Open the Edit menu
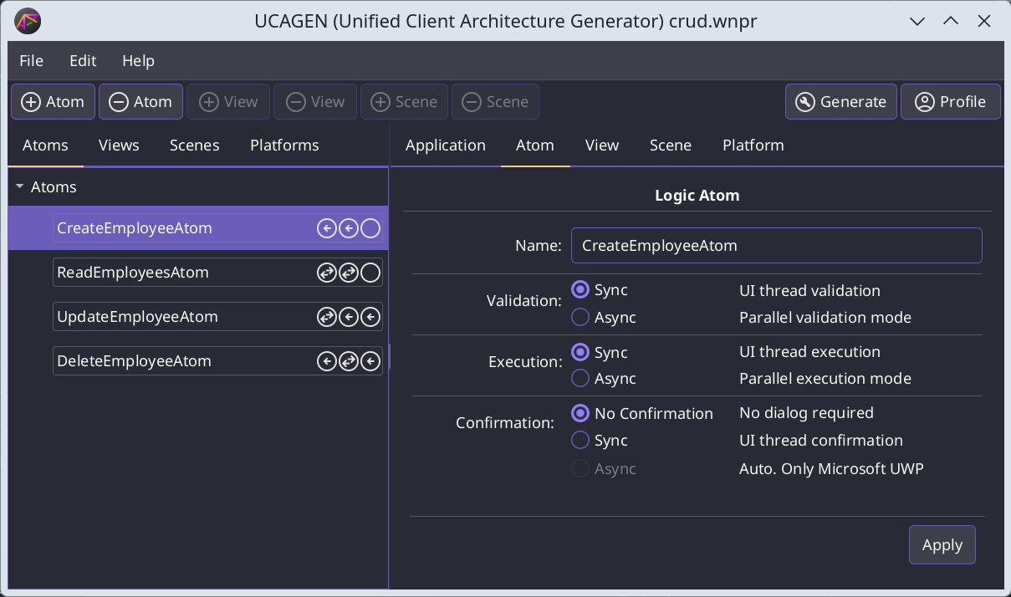This screenshot has width=1011, height=597. click(83, 61)
